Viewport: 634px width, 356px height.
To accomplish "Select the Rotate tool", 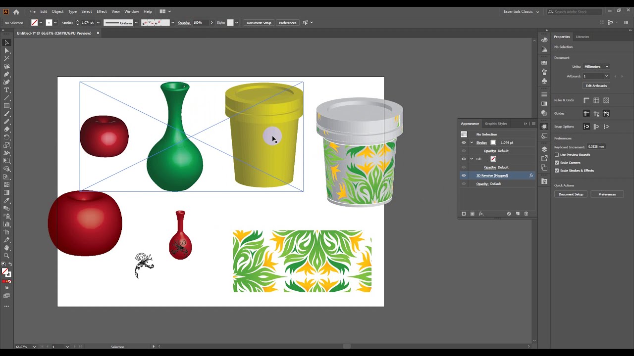I will pos(6,137).
